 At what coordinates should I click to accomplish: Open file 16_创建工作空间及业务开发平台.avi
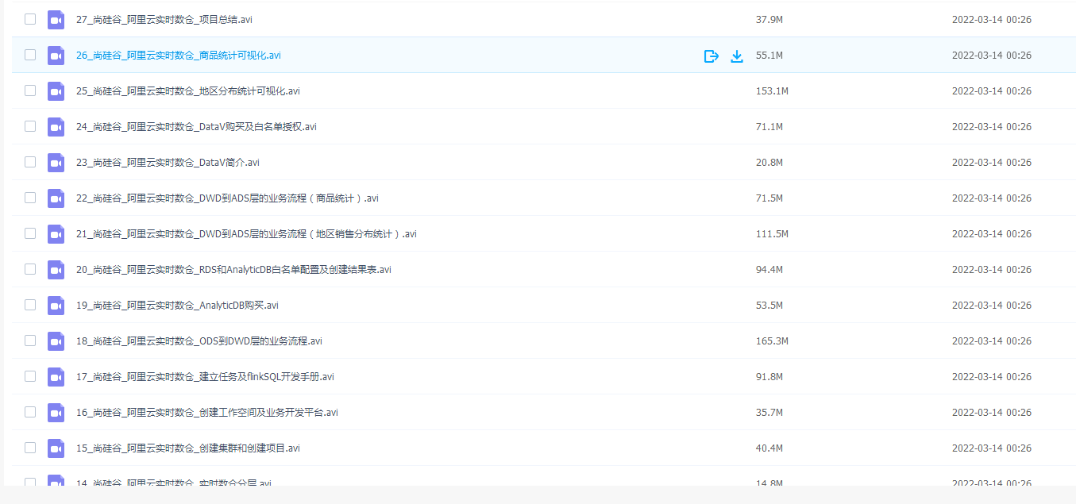(207, 413)
